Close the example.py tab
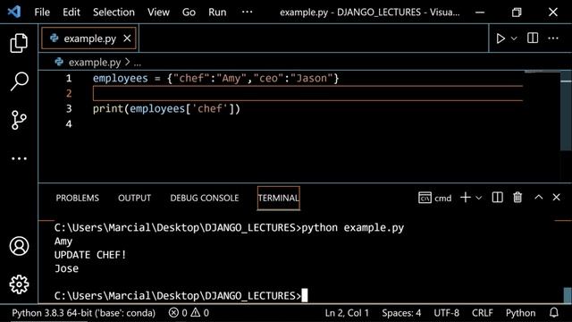Screen dimensions: 572x322 tap(127, 38)
